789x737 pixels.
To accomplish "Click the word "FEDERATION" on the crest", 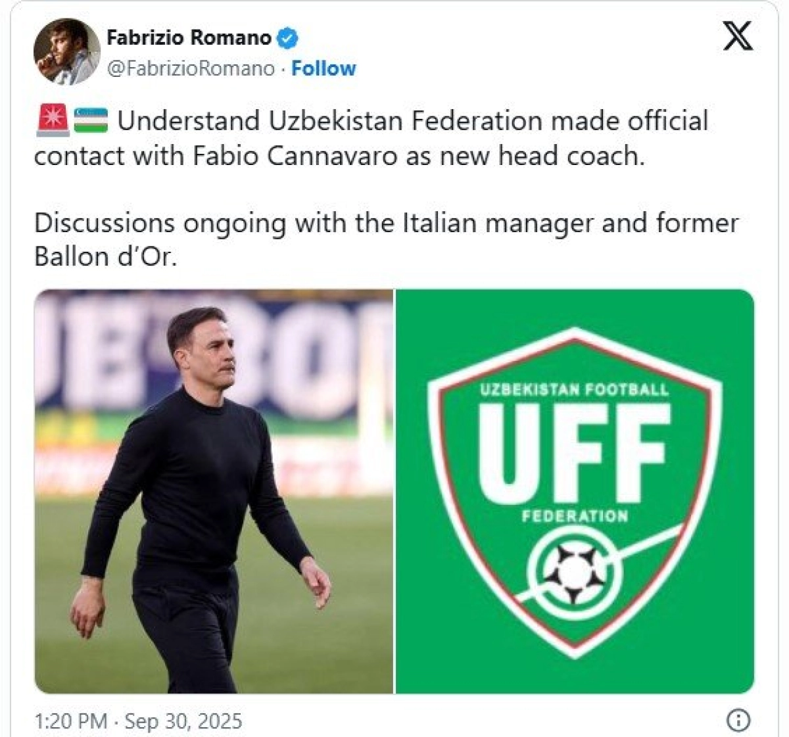I will tap(575, 516).
